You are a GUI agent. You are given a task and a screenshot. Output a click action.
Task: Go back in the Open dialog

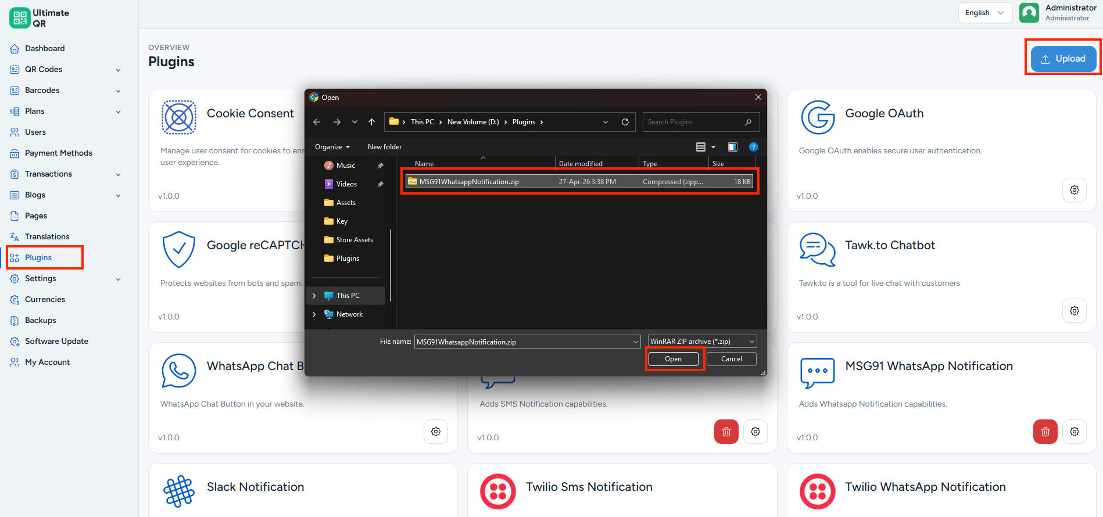tap(317, 122)
